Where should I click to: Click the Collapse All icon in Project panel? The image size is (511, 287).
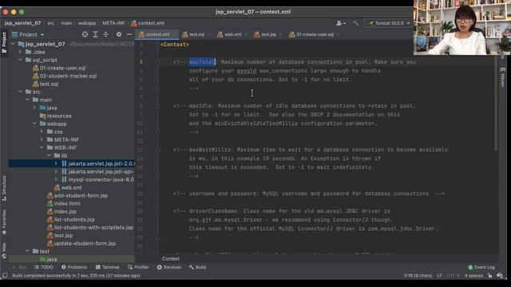(x=105, y=34)
